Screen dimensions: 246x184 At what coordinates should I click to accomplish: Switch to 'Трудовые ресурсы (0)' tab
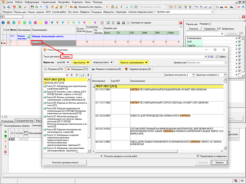tap(138, 69)
